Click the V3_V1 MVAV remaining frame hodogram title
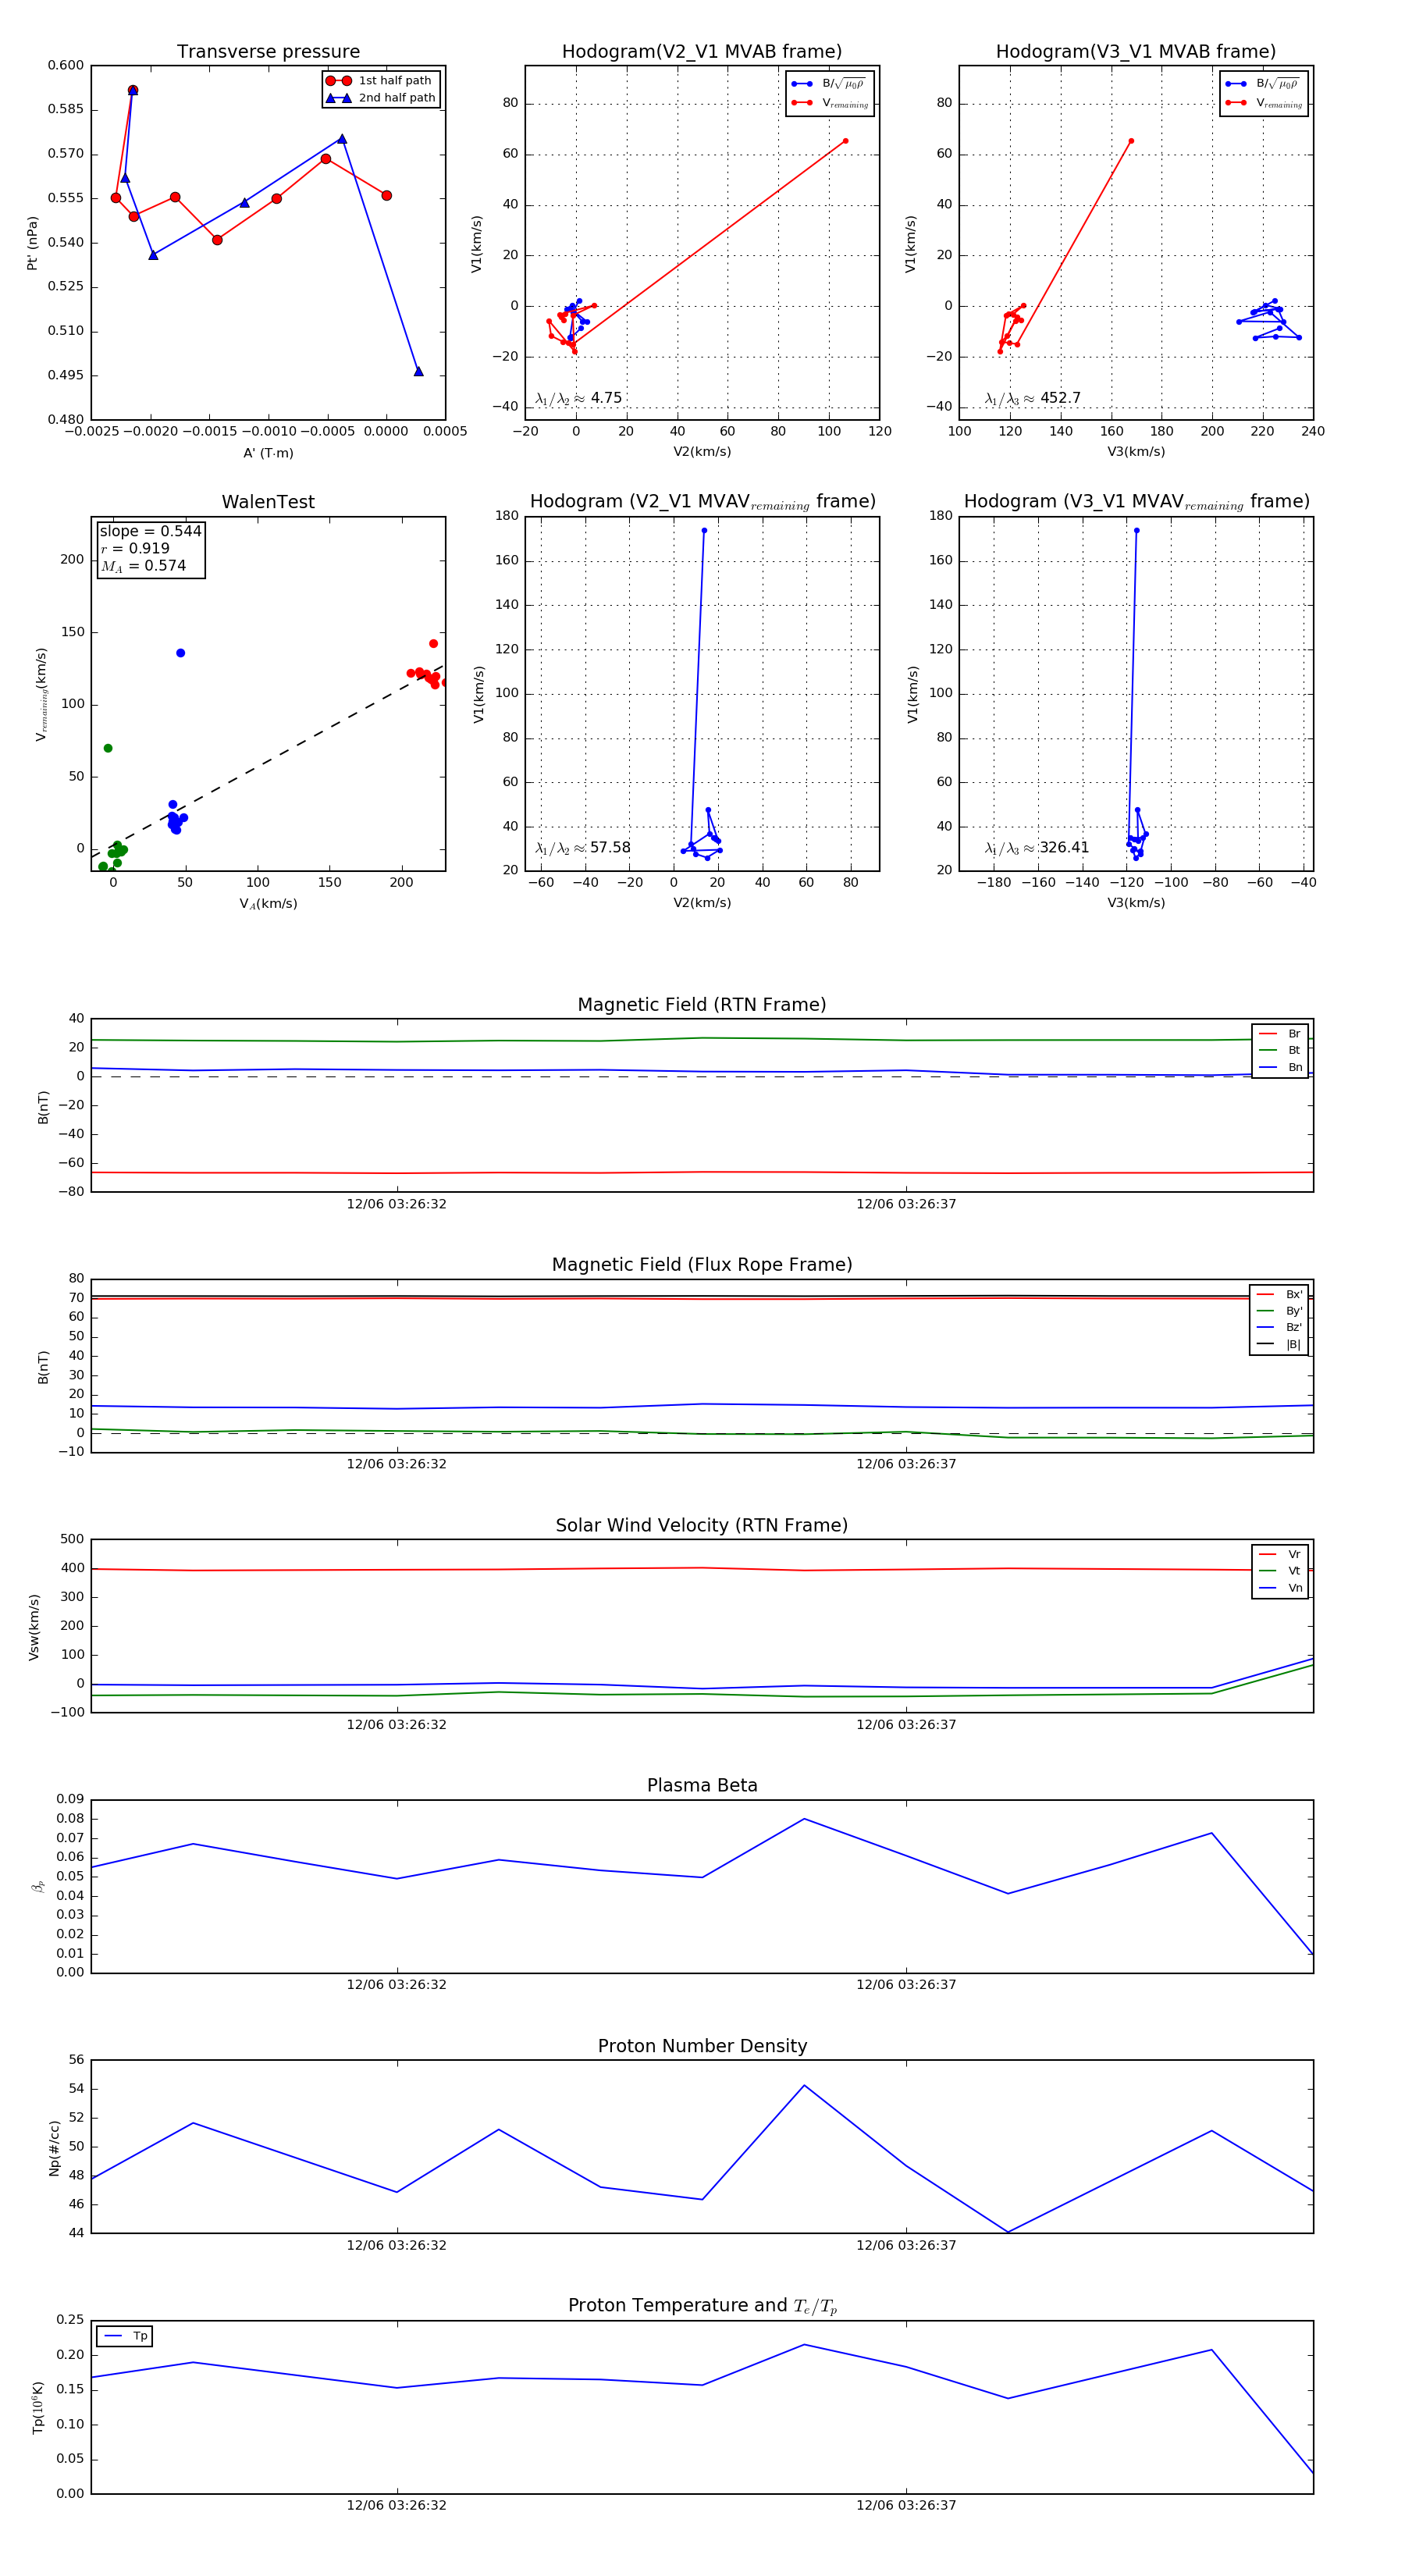This screenshot has height=2576, width=1405. [1136, 502]
